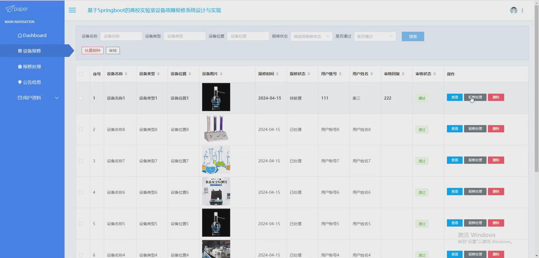Open the user avatar icon
The height and width of the screenshot is (258, 539).
[x=513, y=10]
